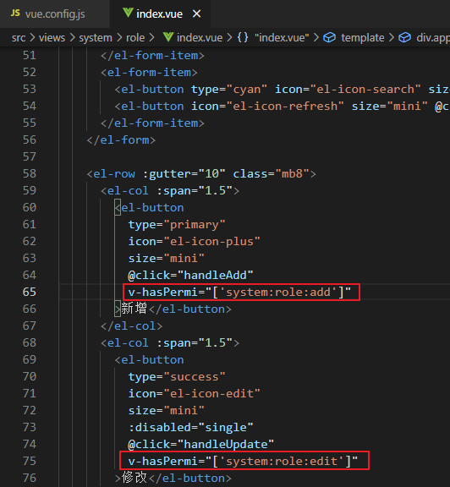Place cursor on v-hasPermi system:role:edit line
450x487 pixels.
point(243,461)
